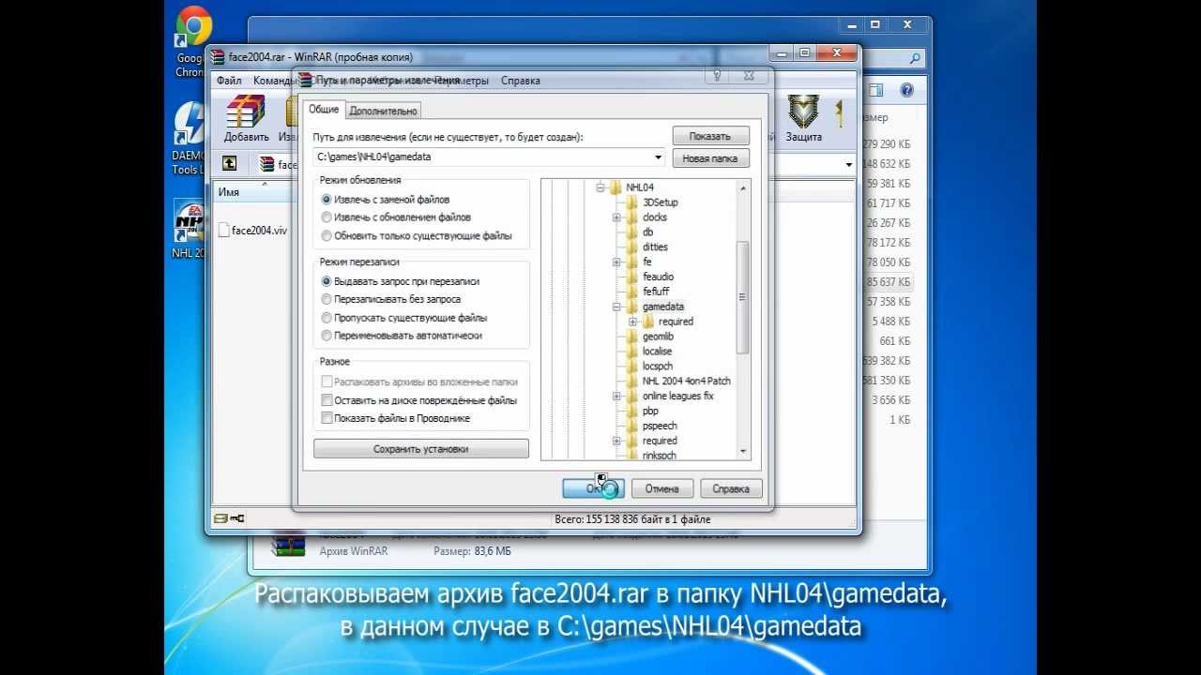
Task: Select the 3DSetup folder icon
Action: [x=632, y=202]
